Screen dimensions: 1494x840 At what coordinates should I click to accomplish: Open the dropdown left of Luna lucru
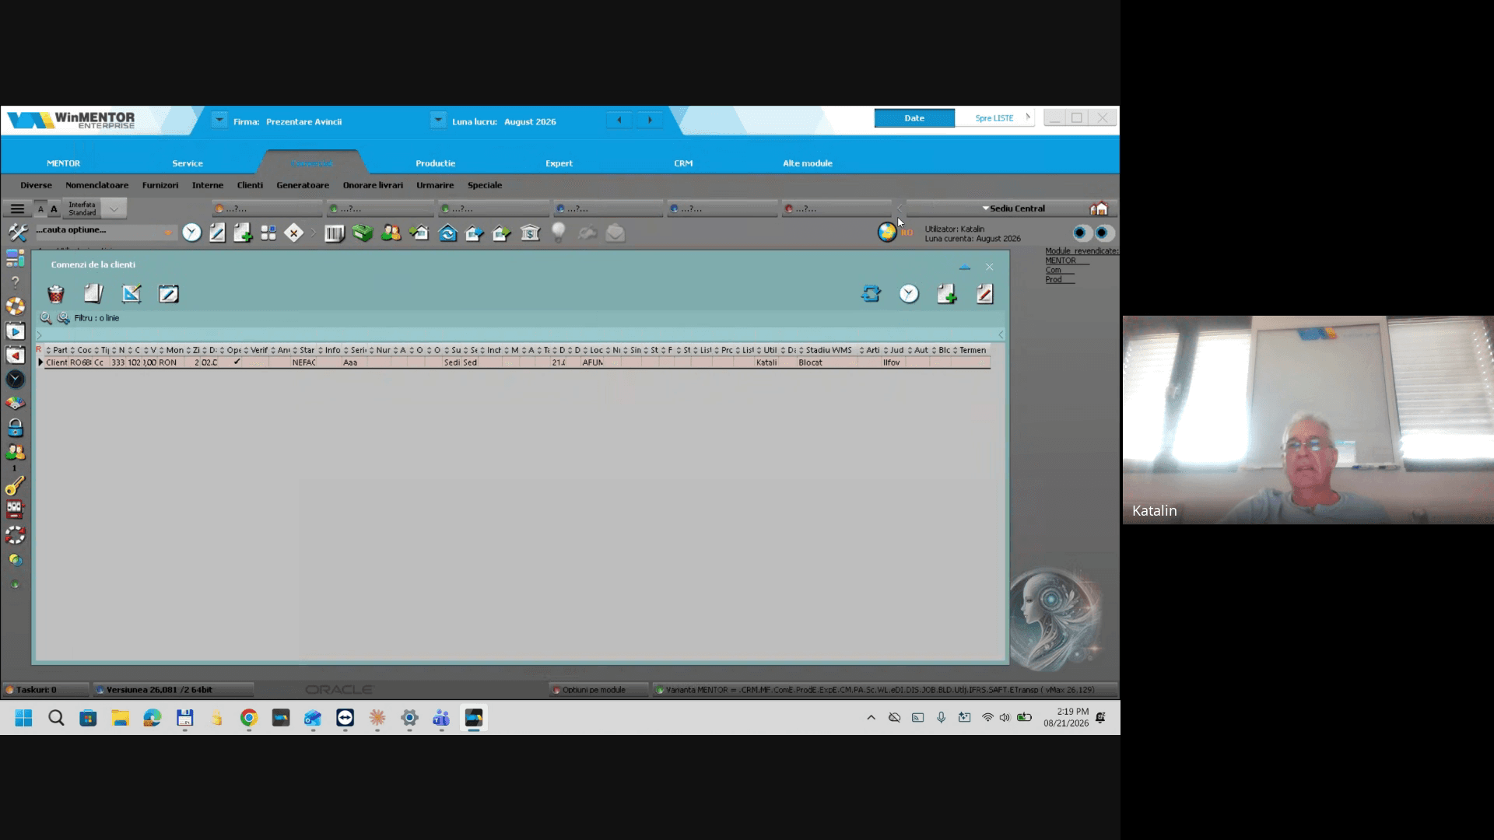click(438, 120)
